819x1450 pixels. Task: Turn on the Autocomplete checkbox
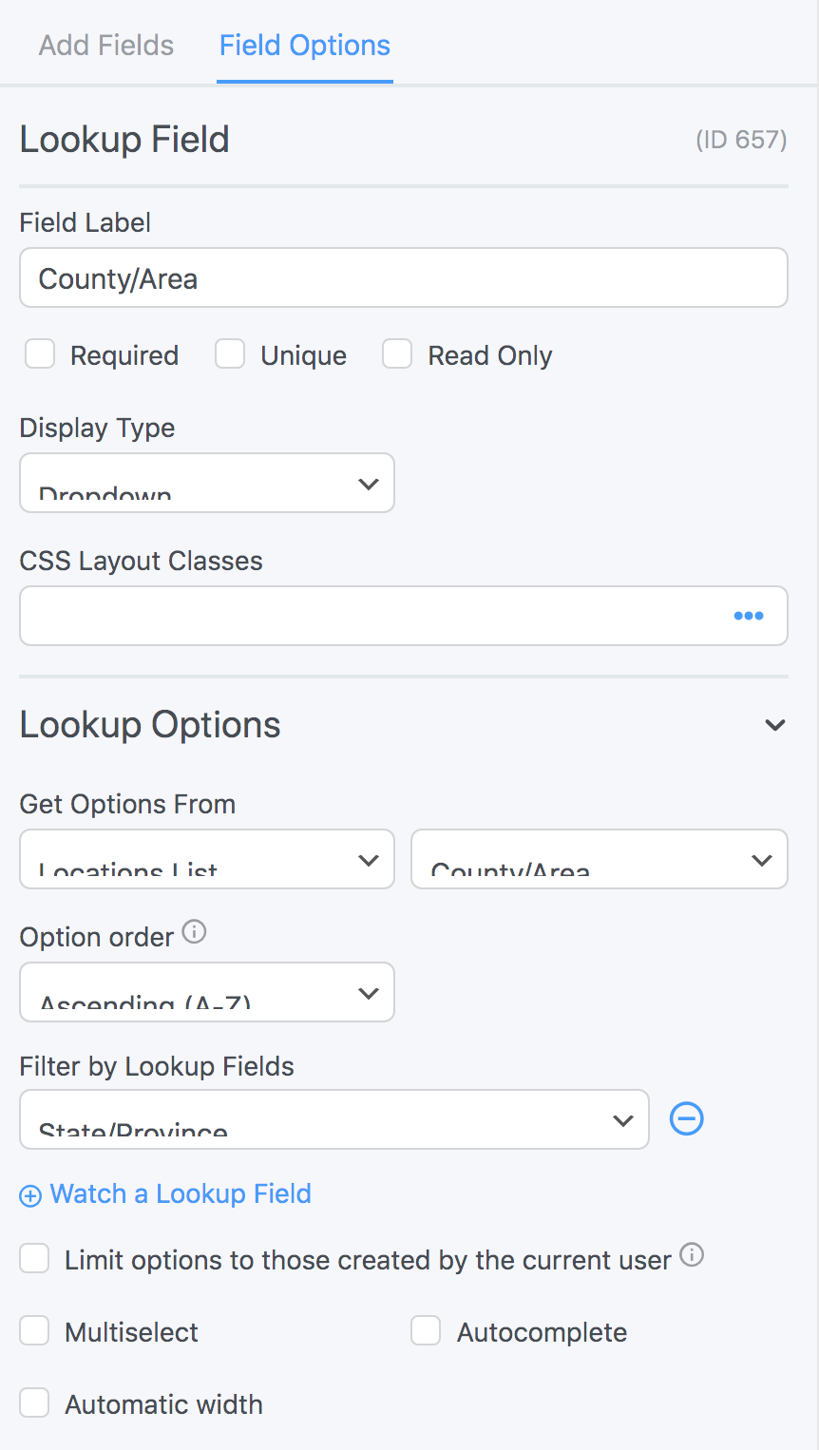pyautogui.click(x=426, y=1331)
